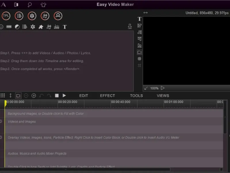Image resolution: width=230 pixels, height=173 pixels.
Task: Open the circled user profile icon
Action: point(58,16)
